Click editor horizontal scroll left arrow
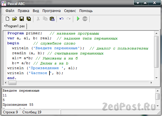Screen dimensions: 162x116 (6, 83)
